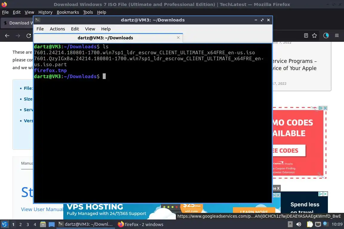Image resolution: width=344 pixels, height=229 pixels.
Task: Go back with Firefox's back arrow
Action: click(7, 36)
